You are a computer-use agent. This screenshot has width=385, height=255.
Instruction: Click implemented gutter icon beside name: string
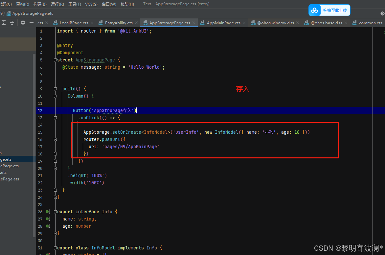tap(48, 219)
